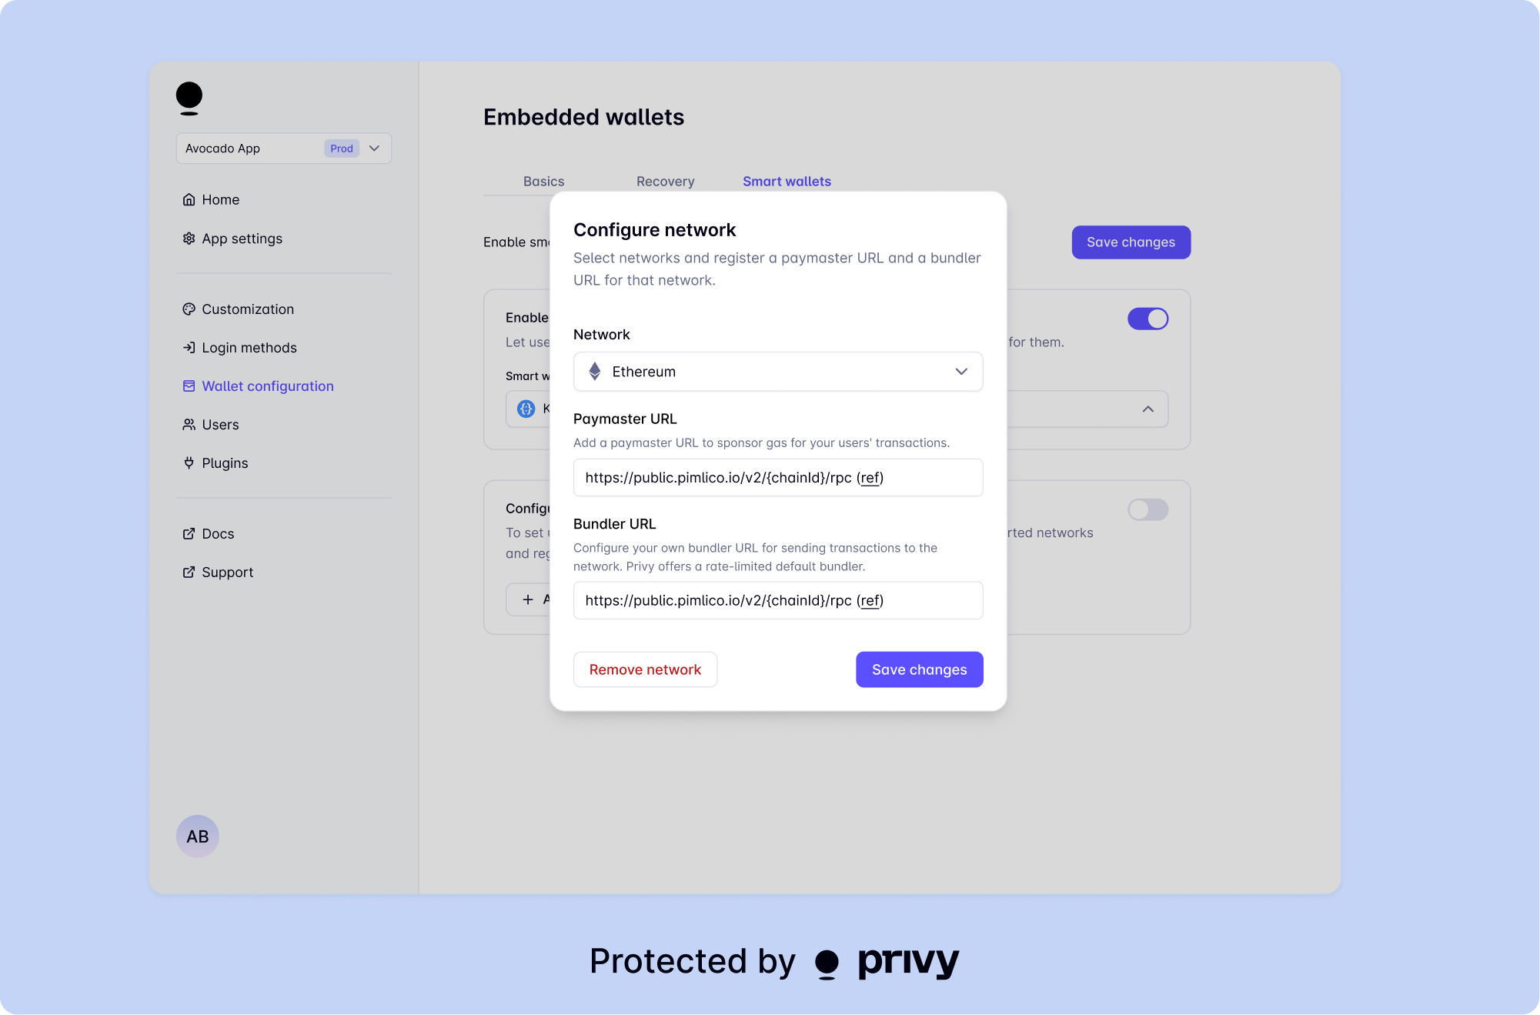The image size is (1540, 1015).
Task: Switch to the Recovery tab
Action: coord(665,180)
